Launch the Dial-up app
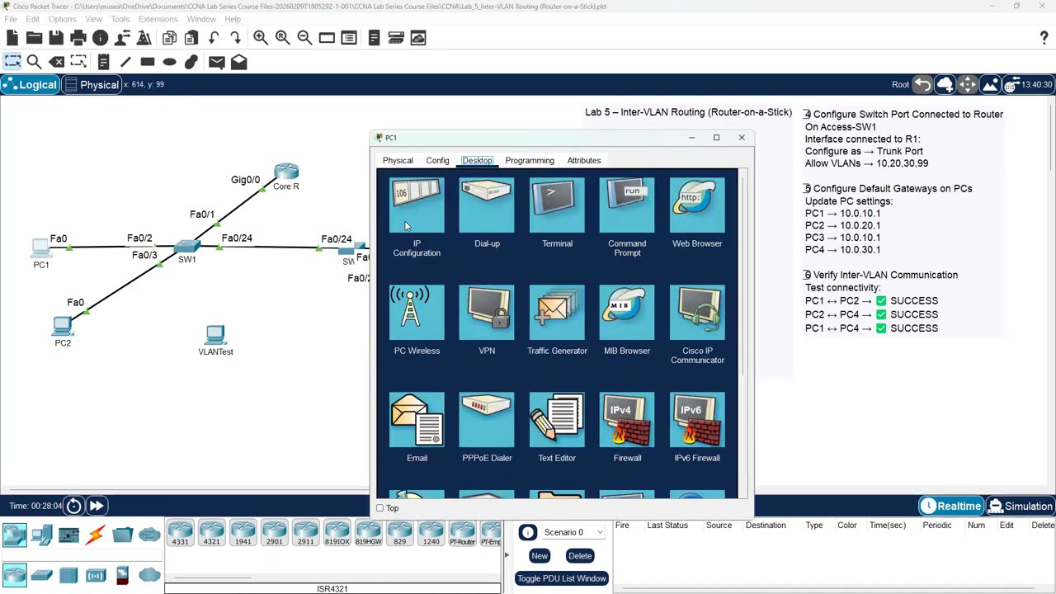This screenshot has height=594, width=1056. tap(487, 213)
